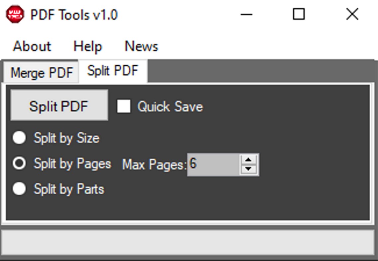Decrease Max Pages with the down arrow
Image resolution: width=378 pixels, height=261 pixels.
[248, 168]
